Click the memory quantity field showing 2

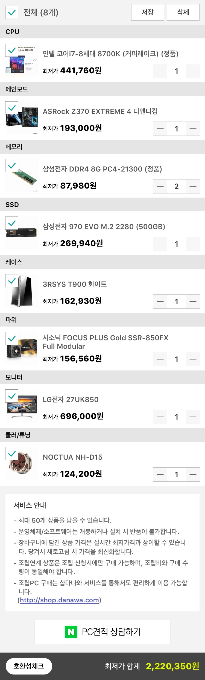point(176,186)
